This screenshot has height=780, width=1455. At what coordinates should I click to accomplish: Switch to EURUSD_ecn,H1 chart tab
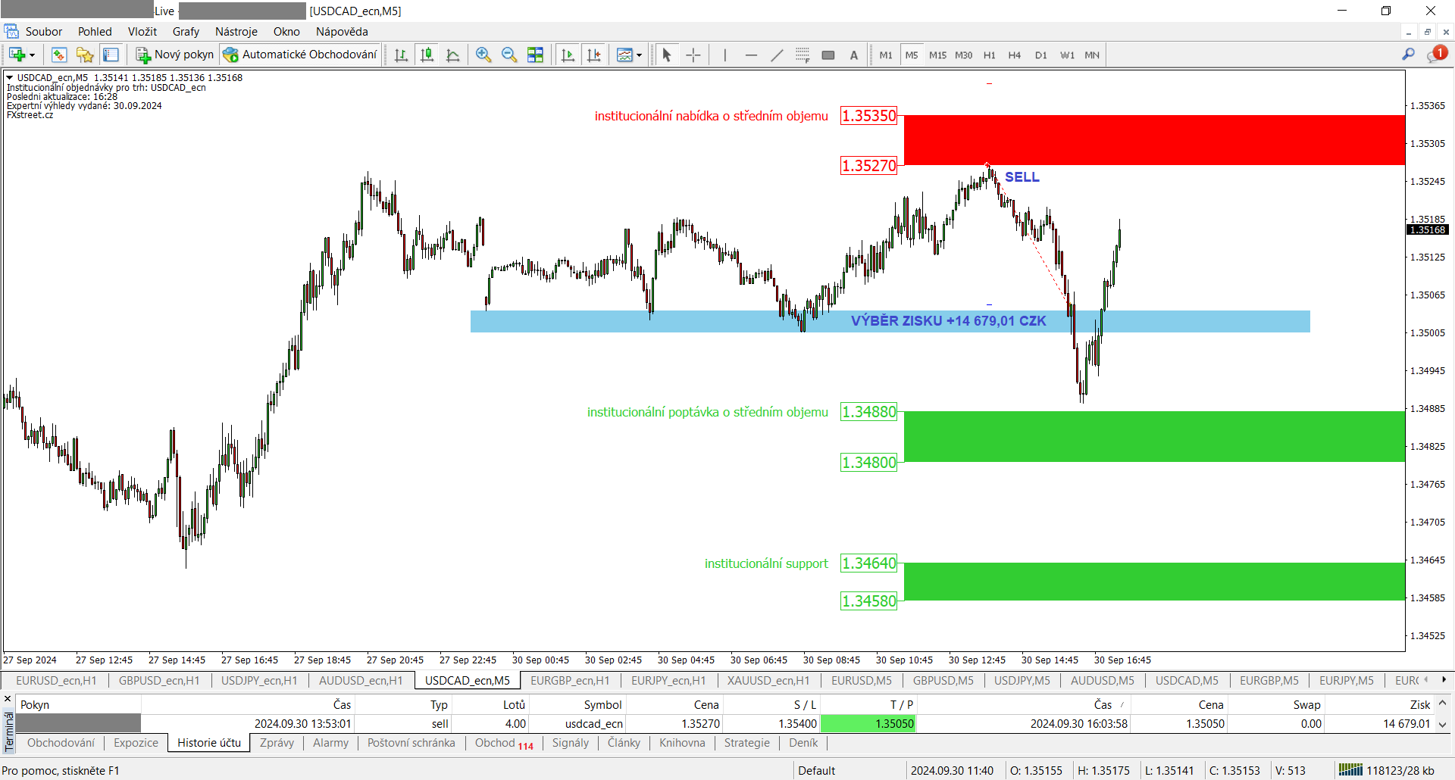(56, 680)
